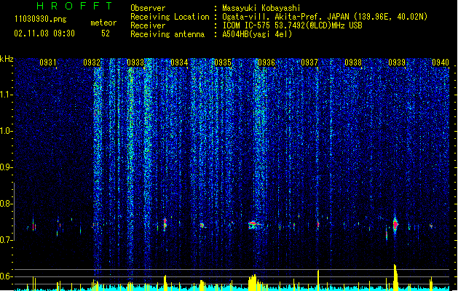Click the 'Observer' field label
The width and height of the screenshot is (458, 291).
coord(148,8)
